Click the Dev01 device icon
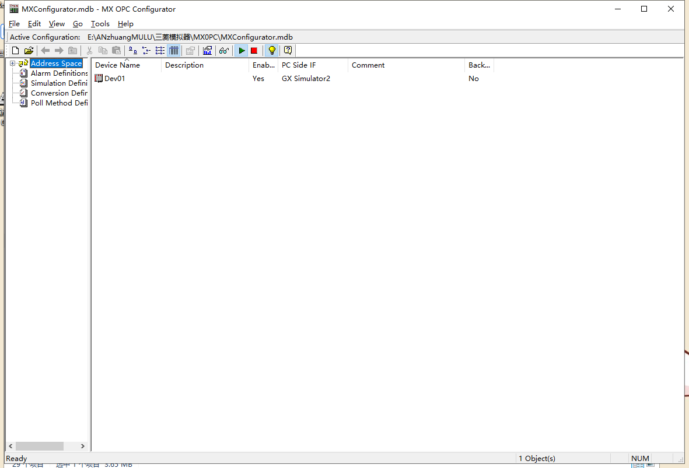The height and width of the screenshot is (468, 689). tap(99, 79)
